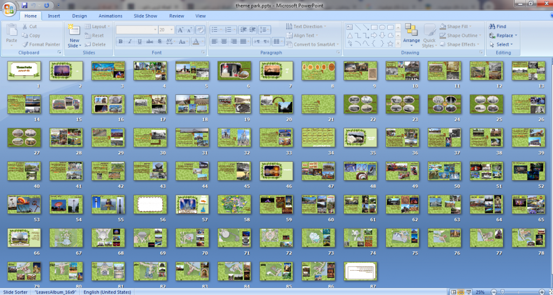Click the Office button logo
The width and height of the screenshot is (553, 295).
(x=9, y=9)
